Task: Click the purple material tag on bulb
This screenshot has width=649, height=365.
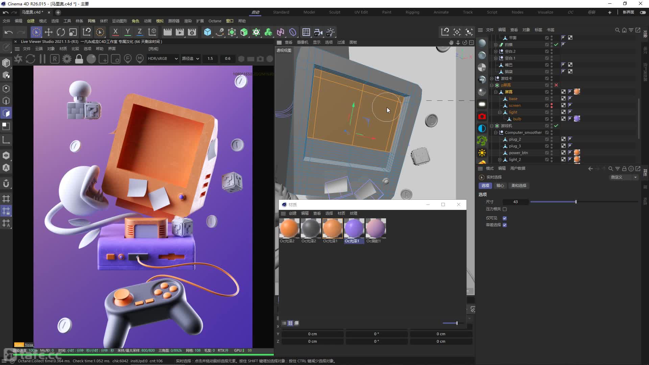Action: click(x=577, y=119)
